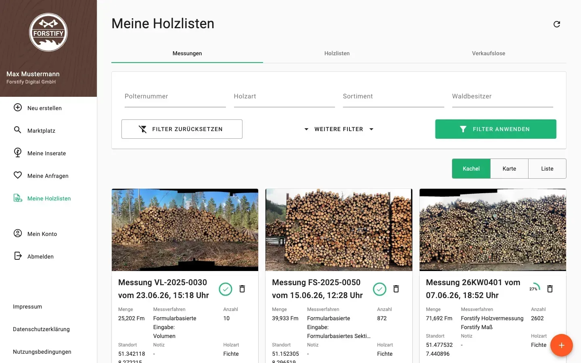Image resolution: width=581 pixels, height=363 pixels.
Task: Switch to the Messungen tab
Action: tap(187, 53)
